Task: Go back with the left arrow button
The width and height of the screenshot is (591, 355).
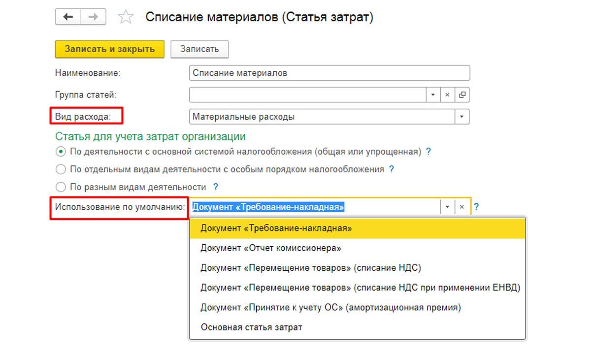Action: [x=68, y=17]
